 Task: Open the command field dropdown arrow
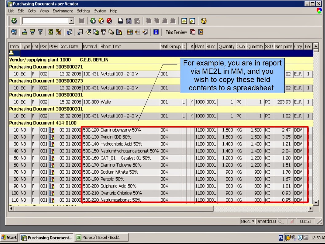pos(71,21)
